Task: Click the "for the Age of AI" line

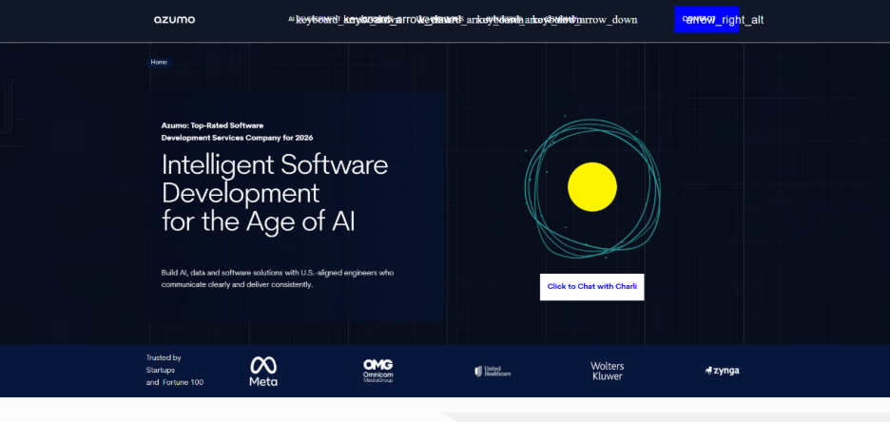Action: coord(257,221)
